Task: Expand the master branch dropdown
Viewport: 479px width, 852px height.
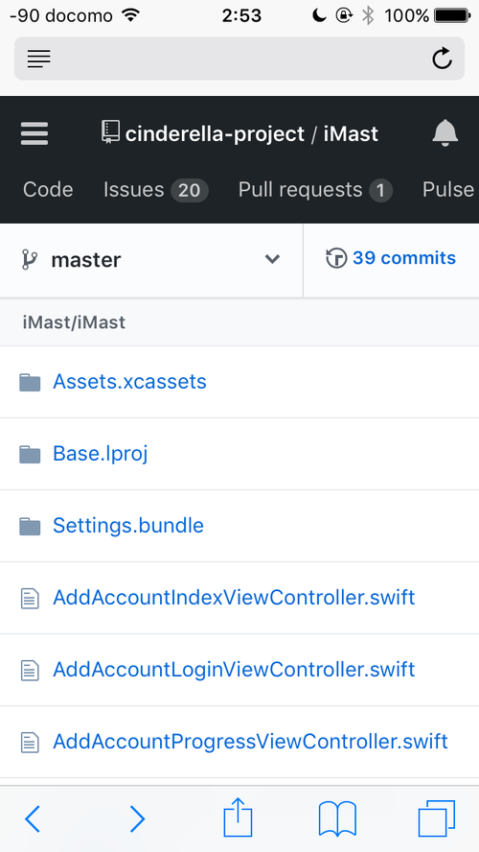Action: (x=151, y=260)
